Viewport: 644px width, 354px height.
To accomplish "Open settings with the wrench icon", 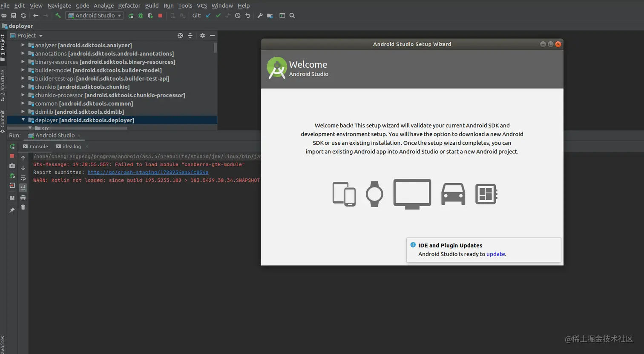I will click(x=260, y=16).
